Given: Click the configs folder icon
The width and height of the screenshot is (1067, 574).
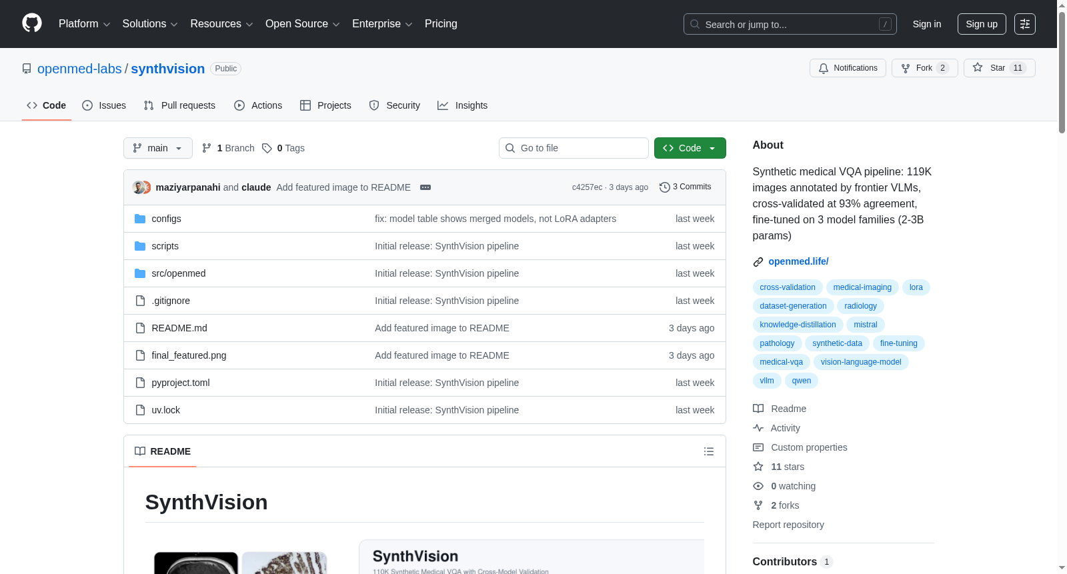Looking at the screenshot, I should click(x=140, y=219).
